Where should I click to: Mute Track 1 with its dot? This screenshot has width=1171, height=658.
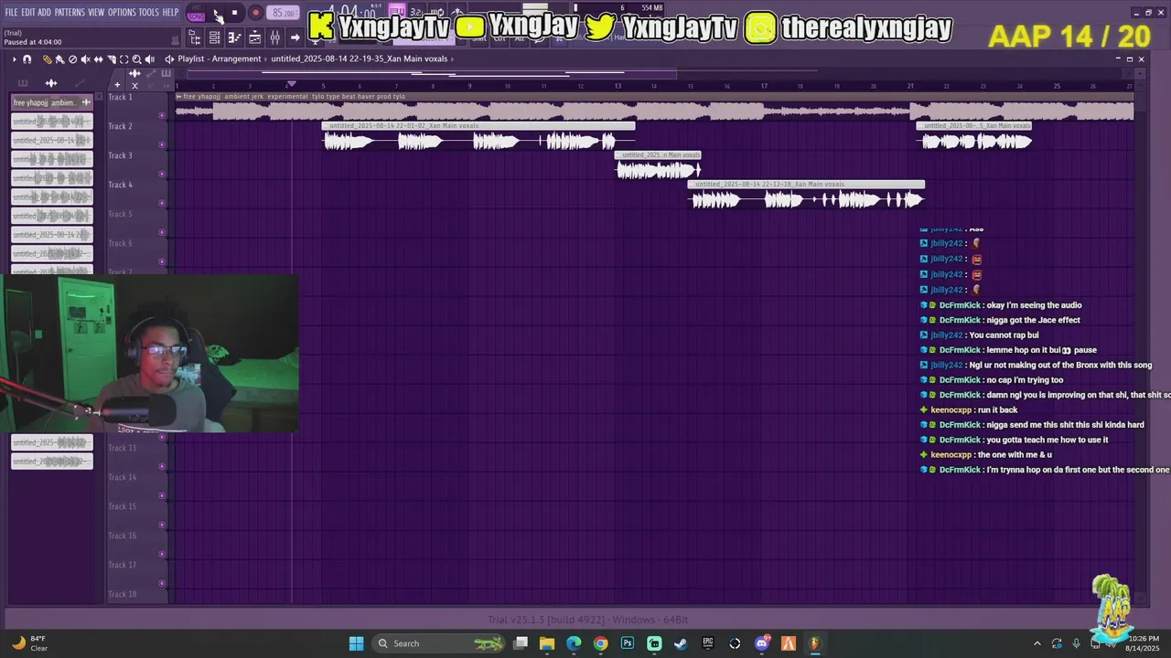point(162,115)
